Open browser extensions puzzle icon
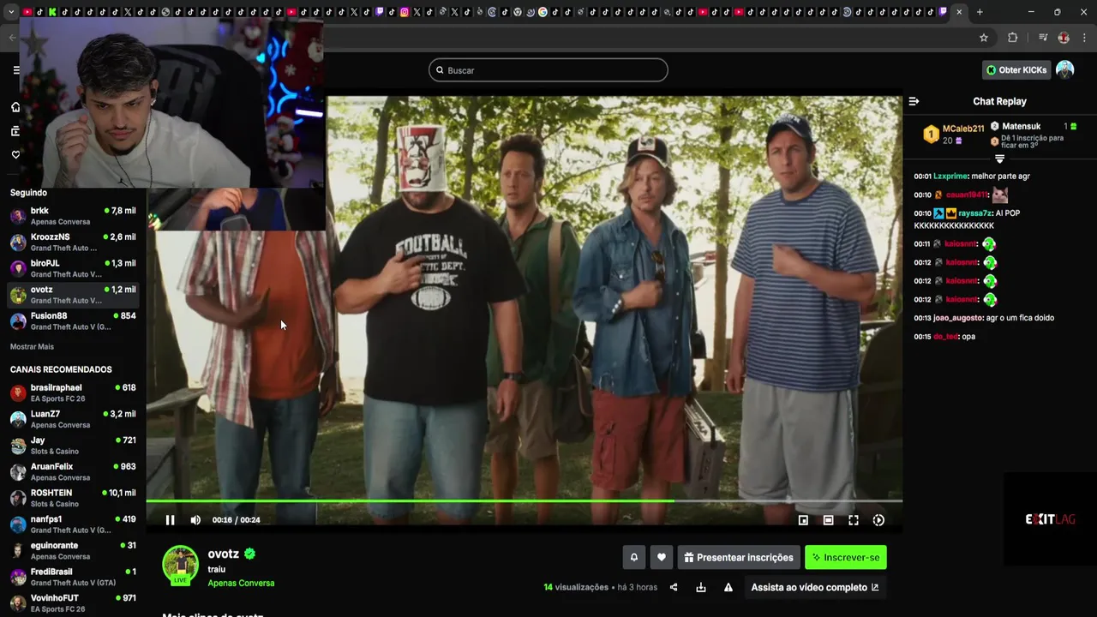Image resolution: width=1097 pixels, height=617 pixels. pyautogui.click(x=1012, y=38)
